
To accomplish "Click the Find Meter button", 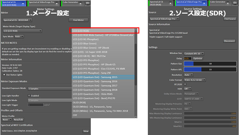I will 78,20.
